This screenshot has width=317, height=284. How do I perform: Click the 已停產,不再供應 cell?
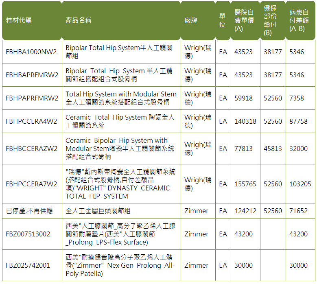point(29,211)
